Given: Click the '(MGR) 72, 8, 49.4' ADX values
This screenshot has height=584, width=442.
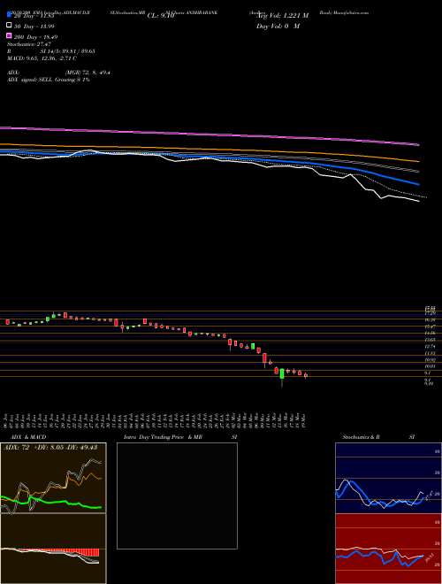Looking at the screenshot, I should (x=88, y=73).
